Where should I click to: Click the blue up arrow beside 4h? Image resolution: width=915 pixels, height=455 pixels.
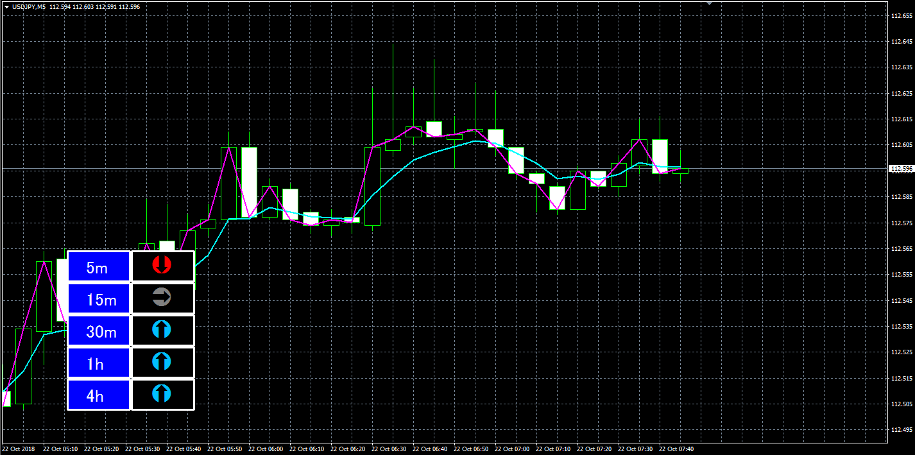click(162, 394)
